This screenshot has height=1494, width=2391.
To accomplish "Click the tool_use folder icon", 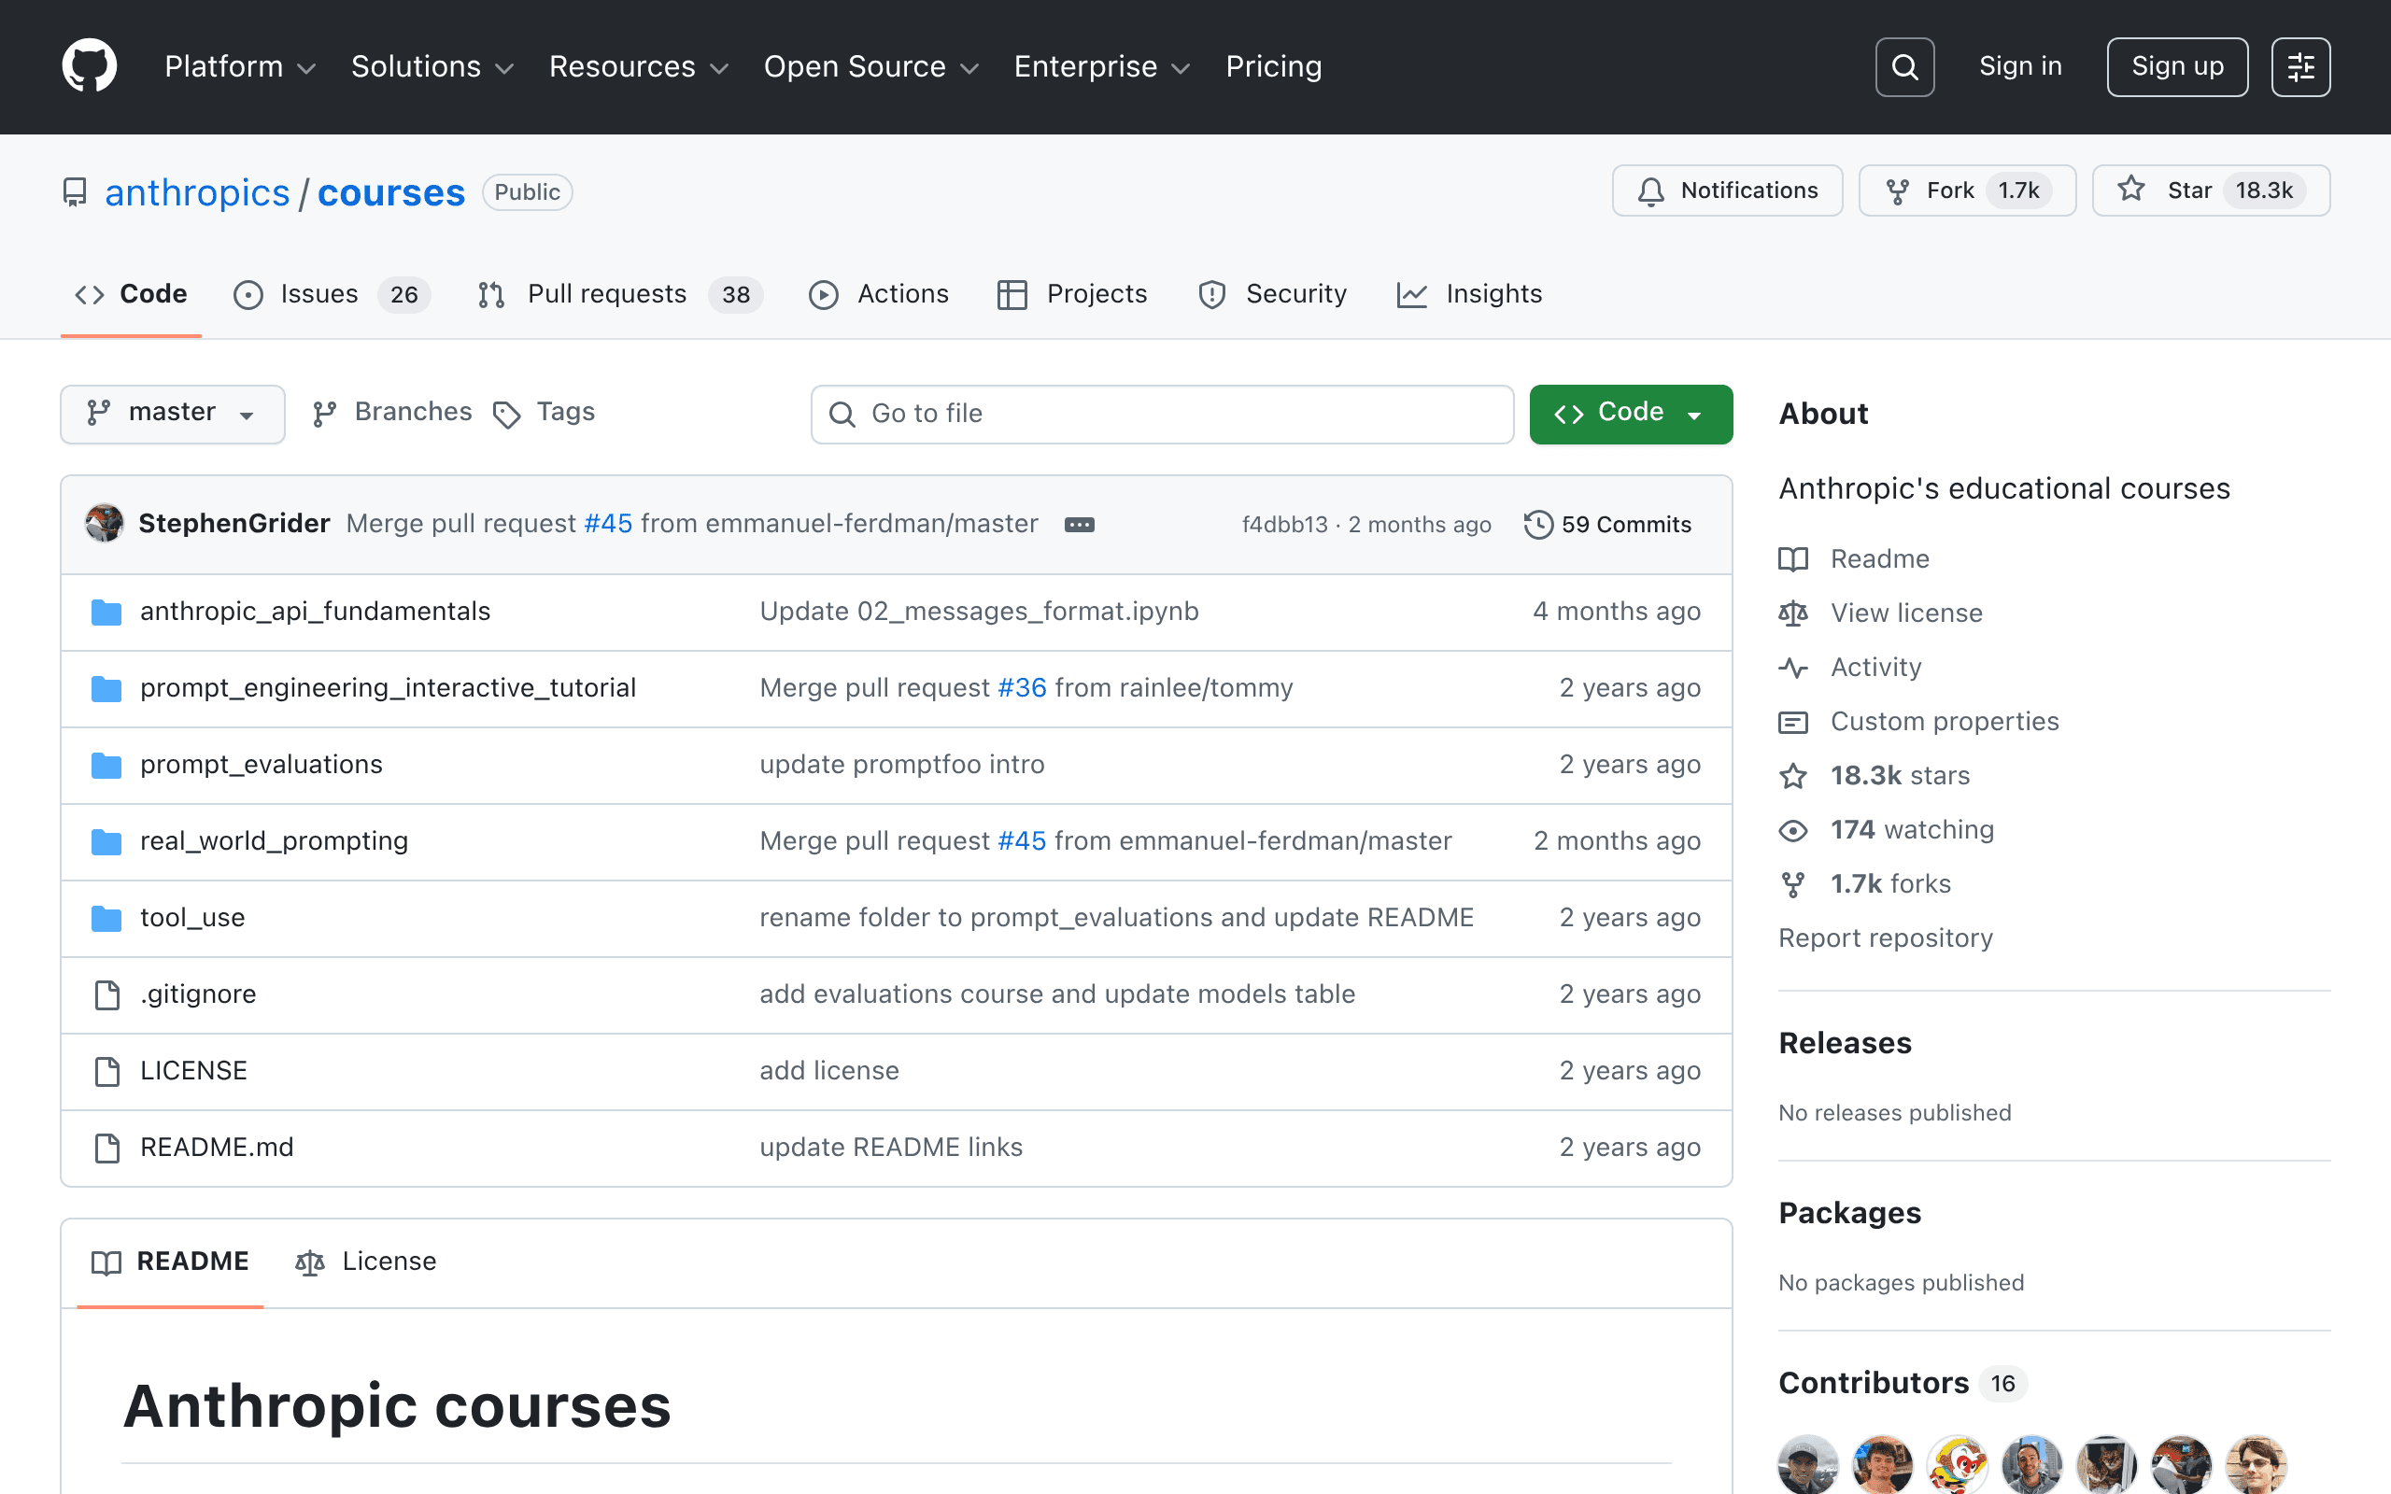I will coord(106,919).
